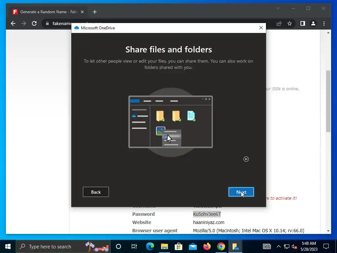Click the Chrome tab search chevron

(x=278, y=9)
